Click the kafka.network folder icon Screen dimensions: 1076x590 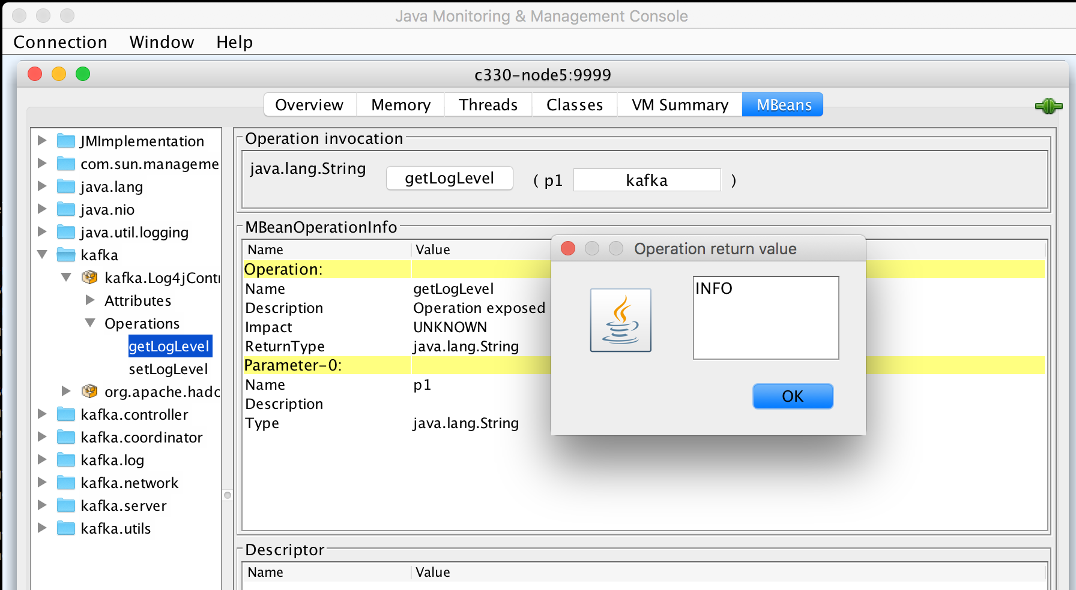(x=65, y=483)
